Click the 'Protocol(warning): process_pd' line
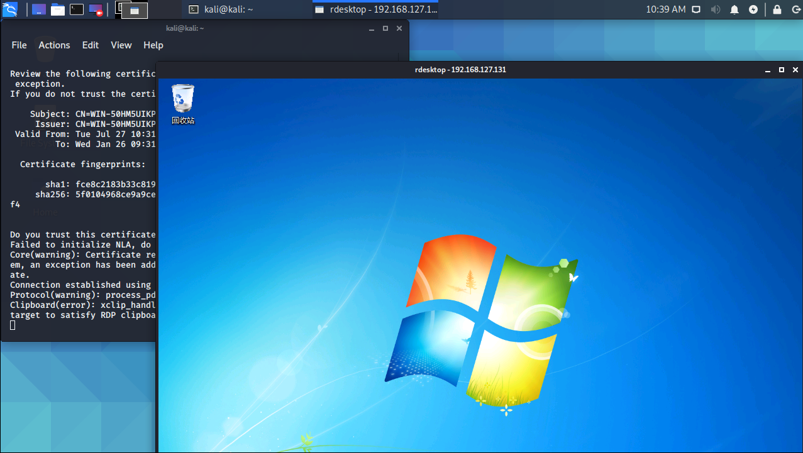The height and width of the screenshot is (453, 803). point(82,295)
